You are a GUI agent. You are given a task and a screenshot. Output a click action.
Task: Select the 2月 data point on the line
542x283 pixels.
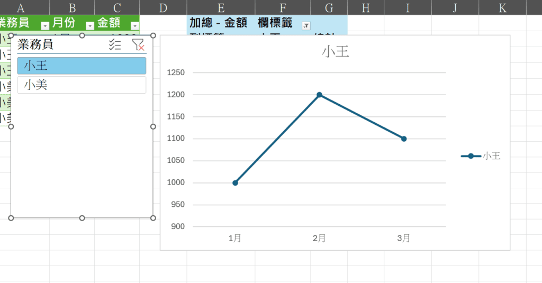[x=319, y=95]
